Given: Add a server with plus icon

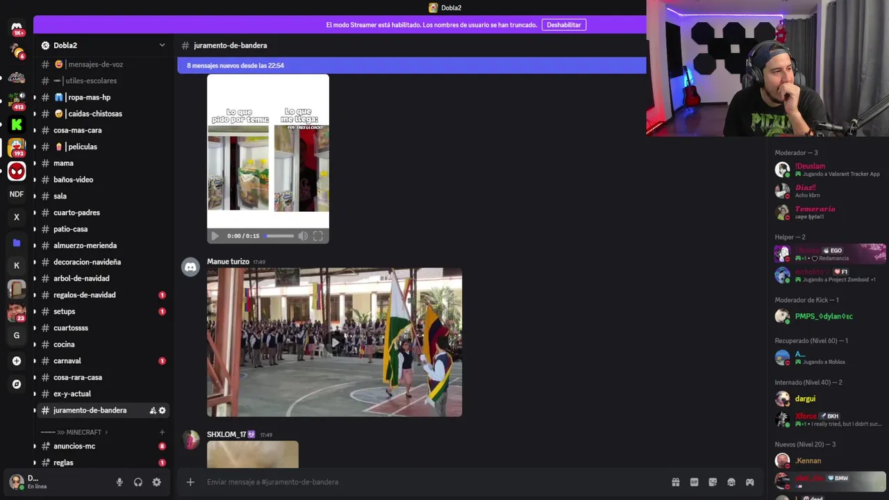Looking at the screenshot, I should 17,361.
